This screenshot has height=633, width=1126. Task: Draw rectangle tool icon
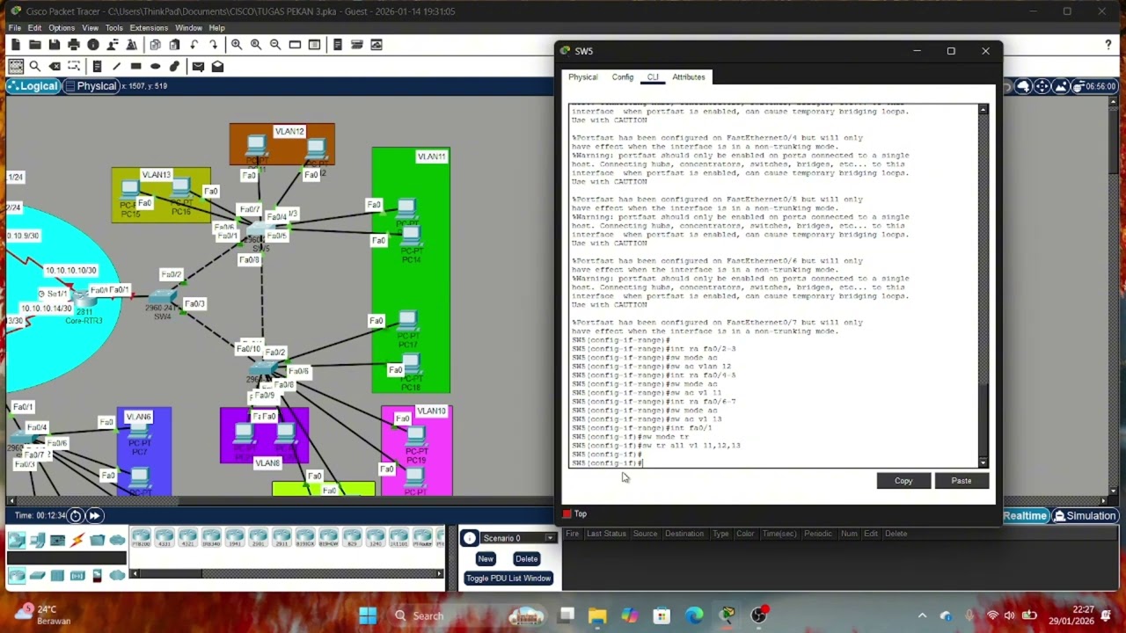[x=135, y=66]
